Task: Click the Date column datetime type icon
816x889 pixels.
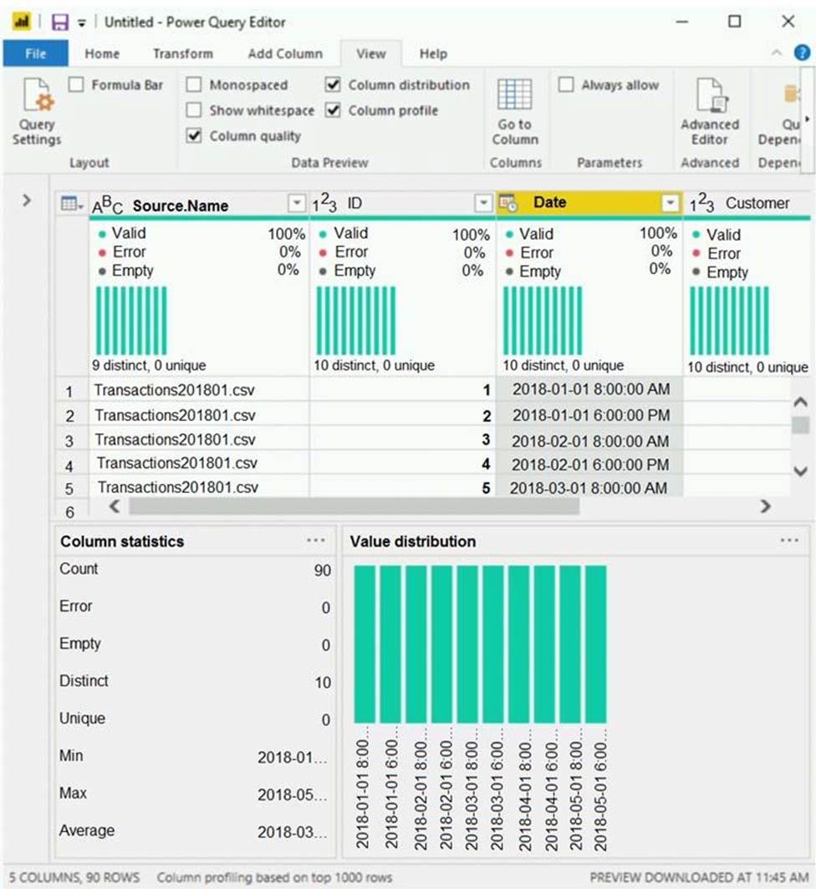Action: [507, 203]
